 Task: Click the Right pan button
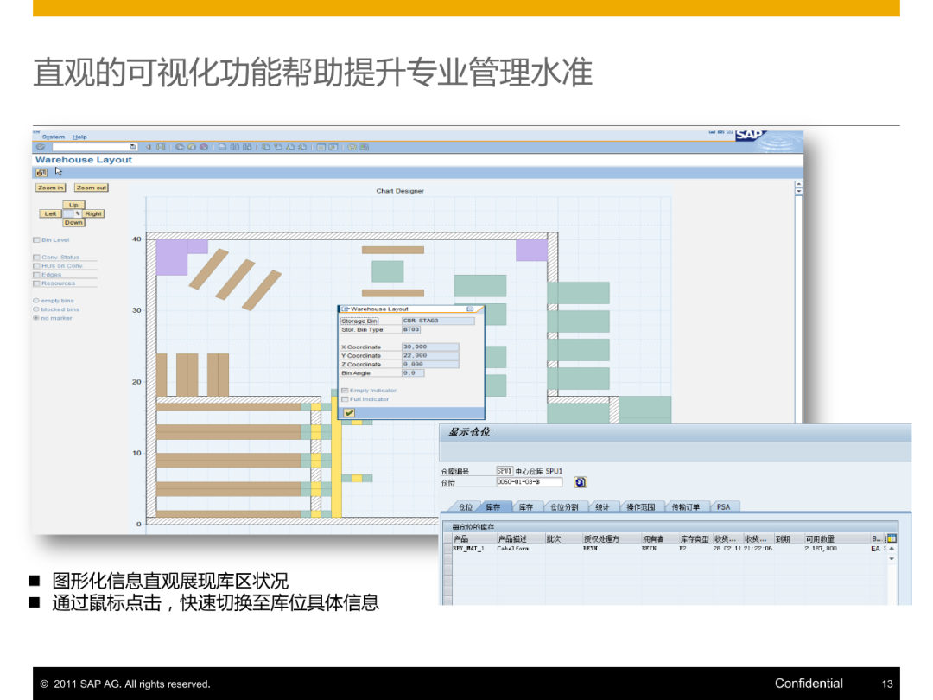point(93,213)
